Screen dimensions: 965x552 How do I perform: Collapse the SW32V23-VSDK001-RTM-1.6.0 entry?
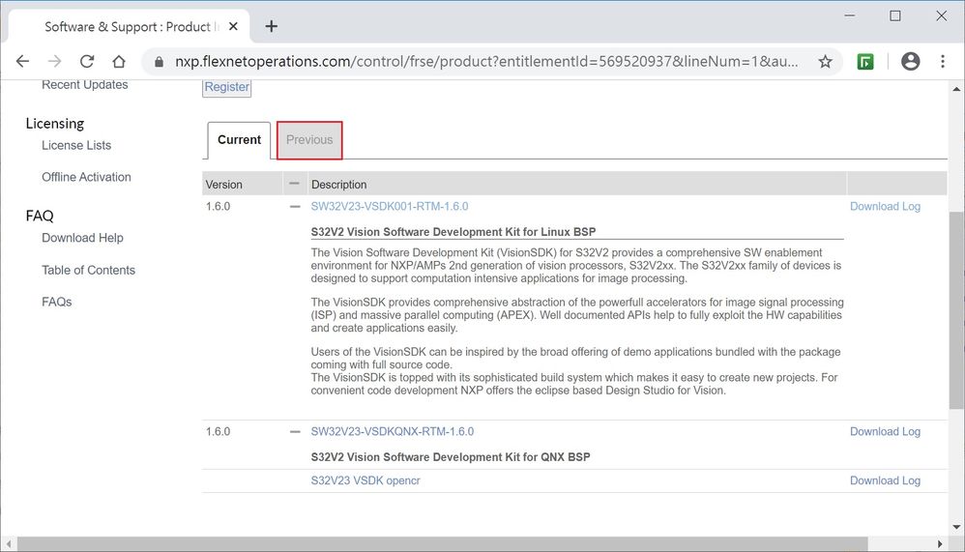coord(295,207)
